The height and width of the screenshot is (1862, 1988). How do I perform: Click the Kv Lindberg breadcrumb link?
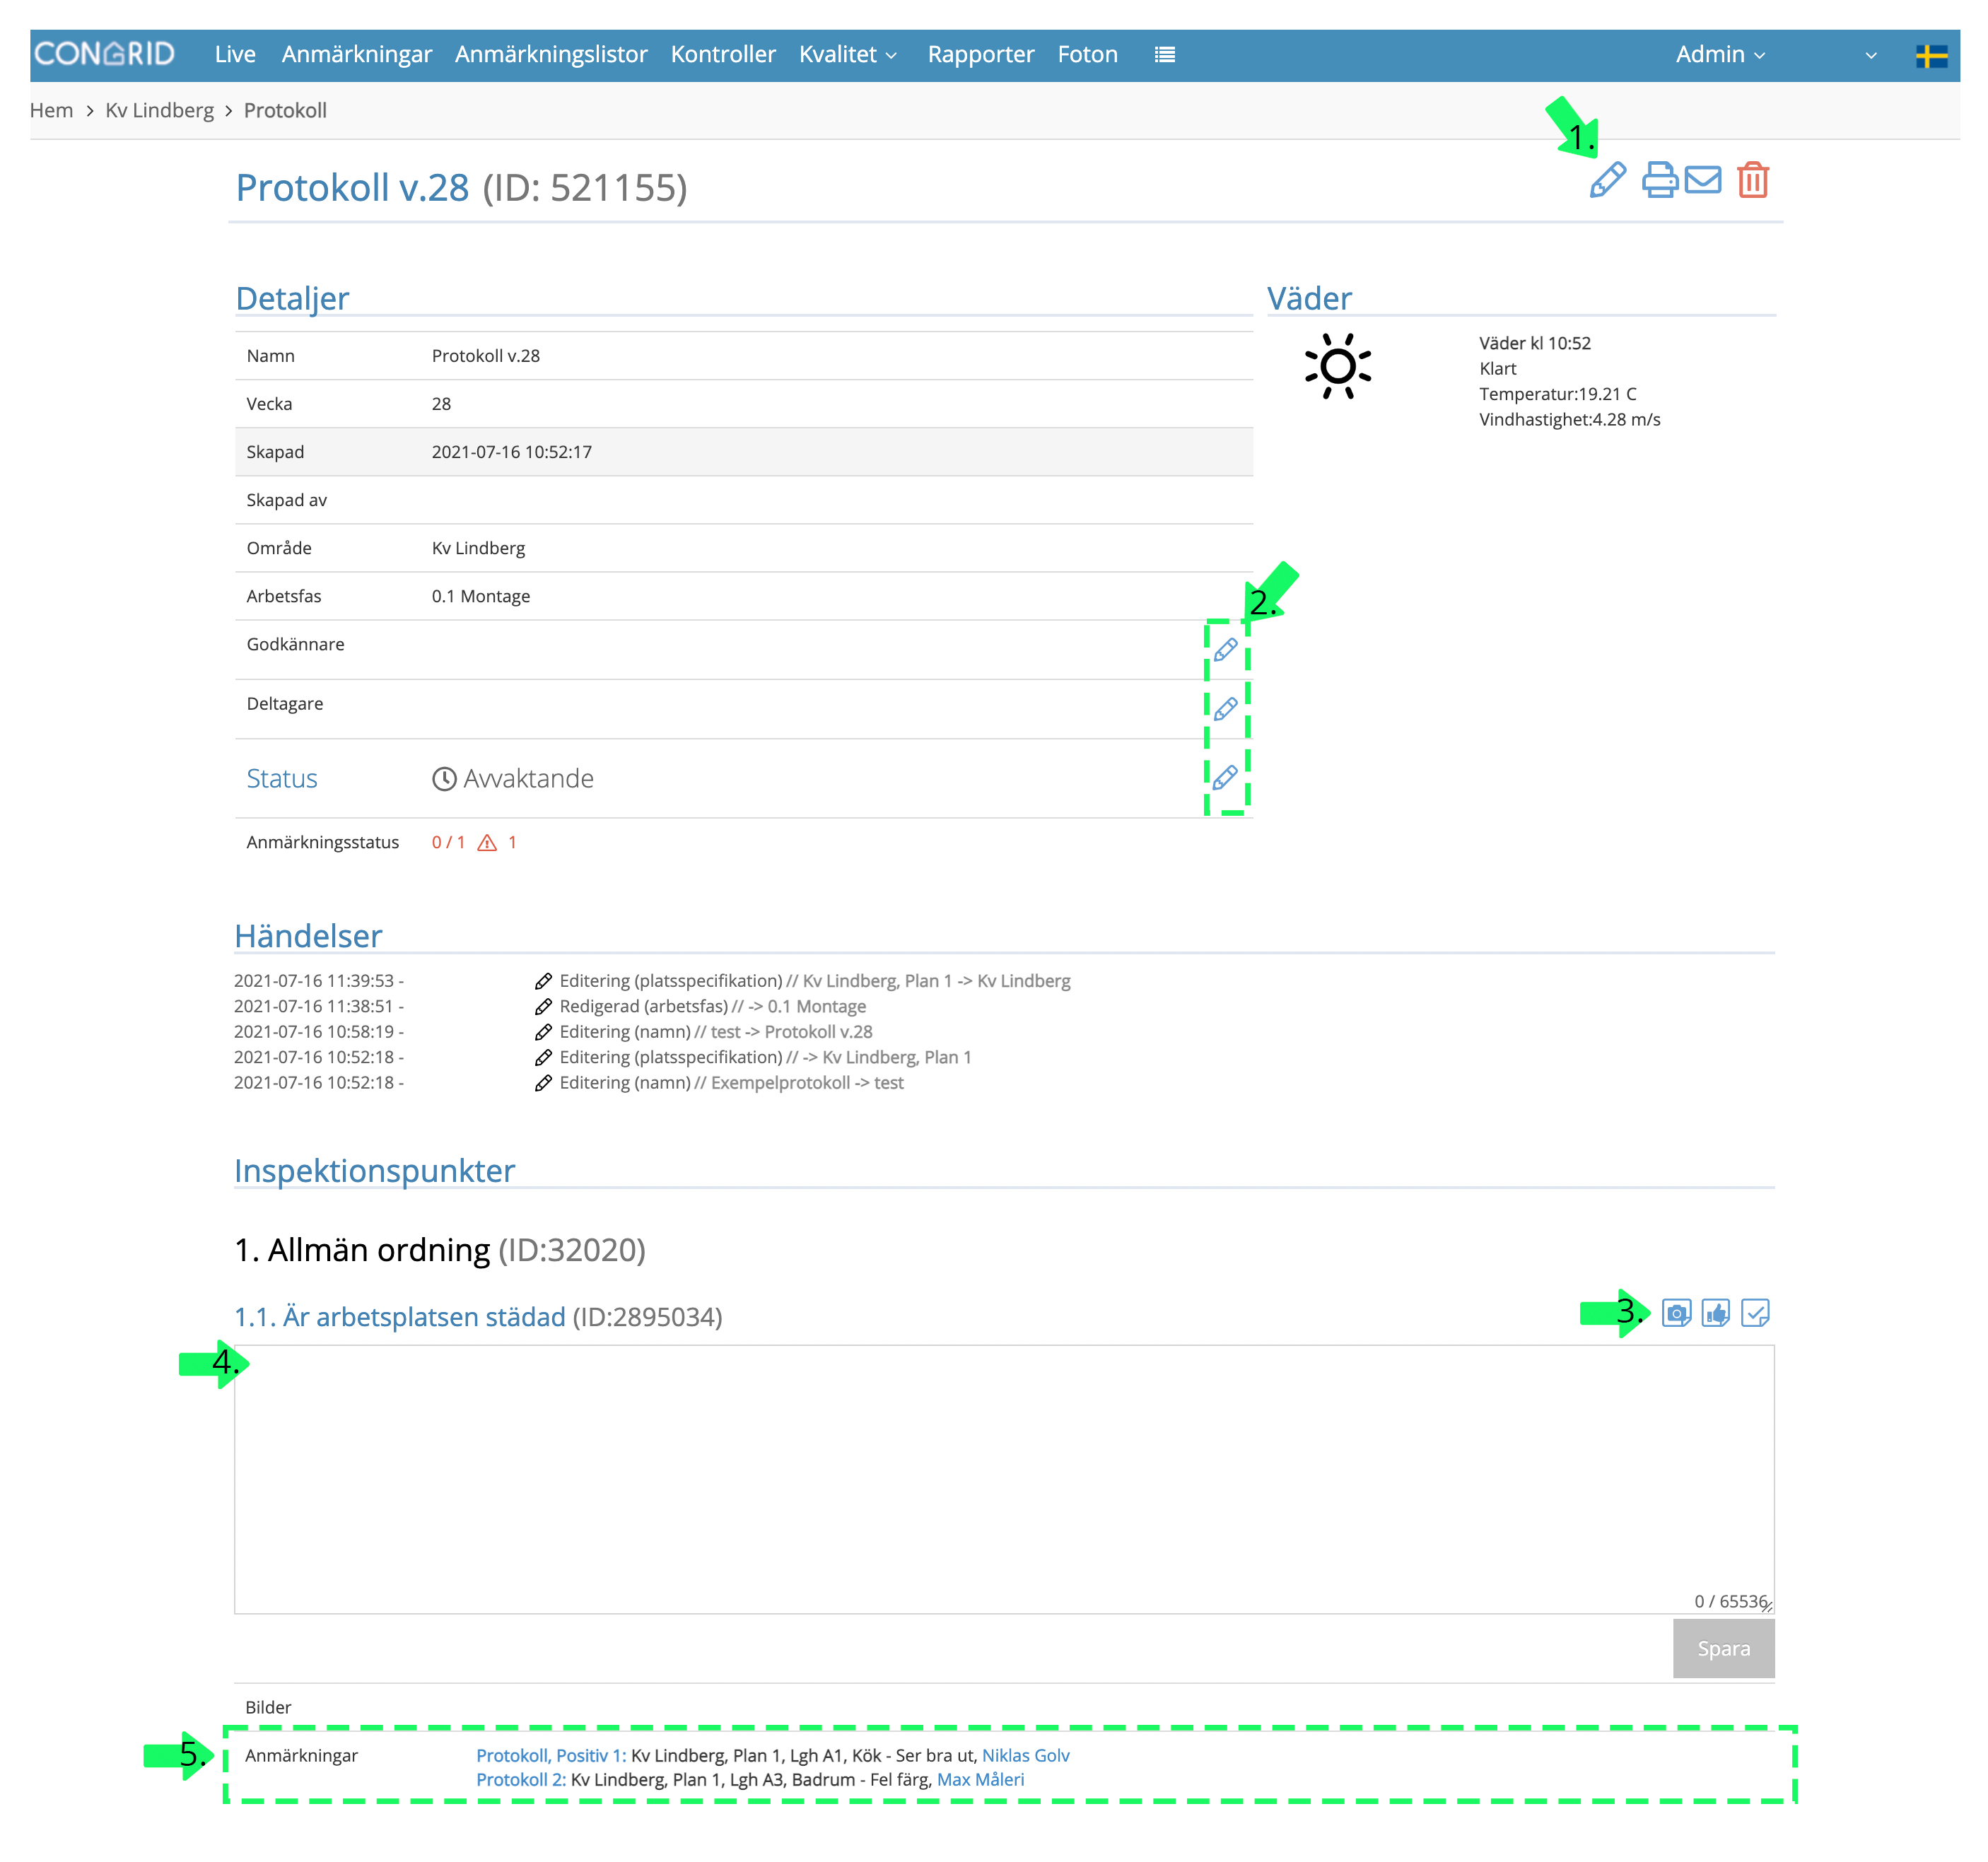[x=159, y=110]
